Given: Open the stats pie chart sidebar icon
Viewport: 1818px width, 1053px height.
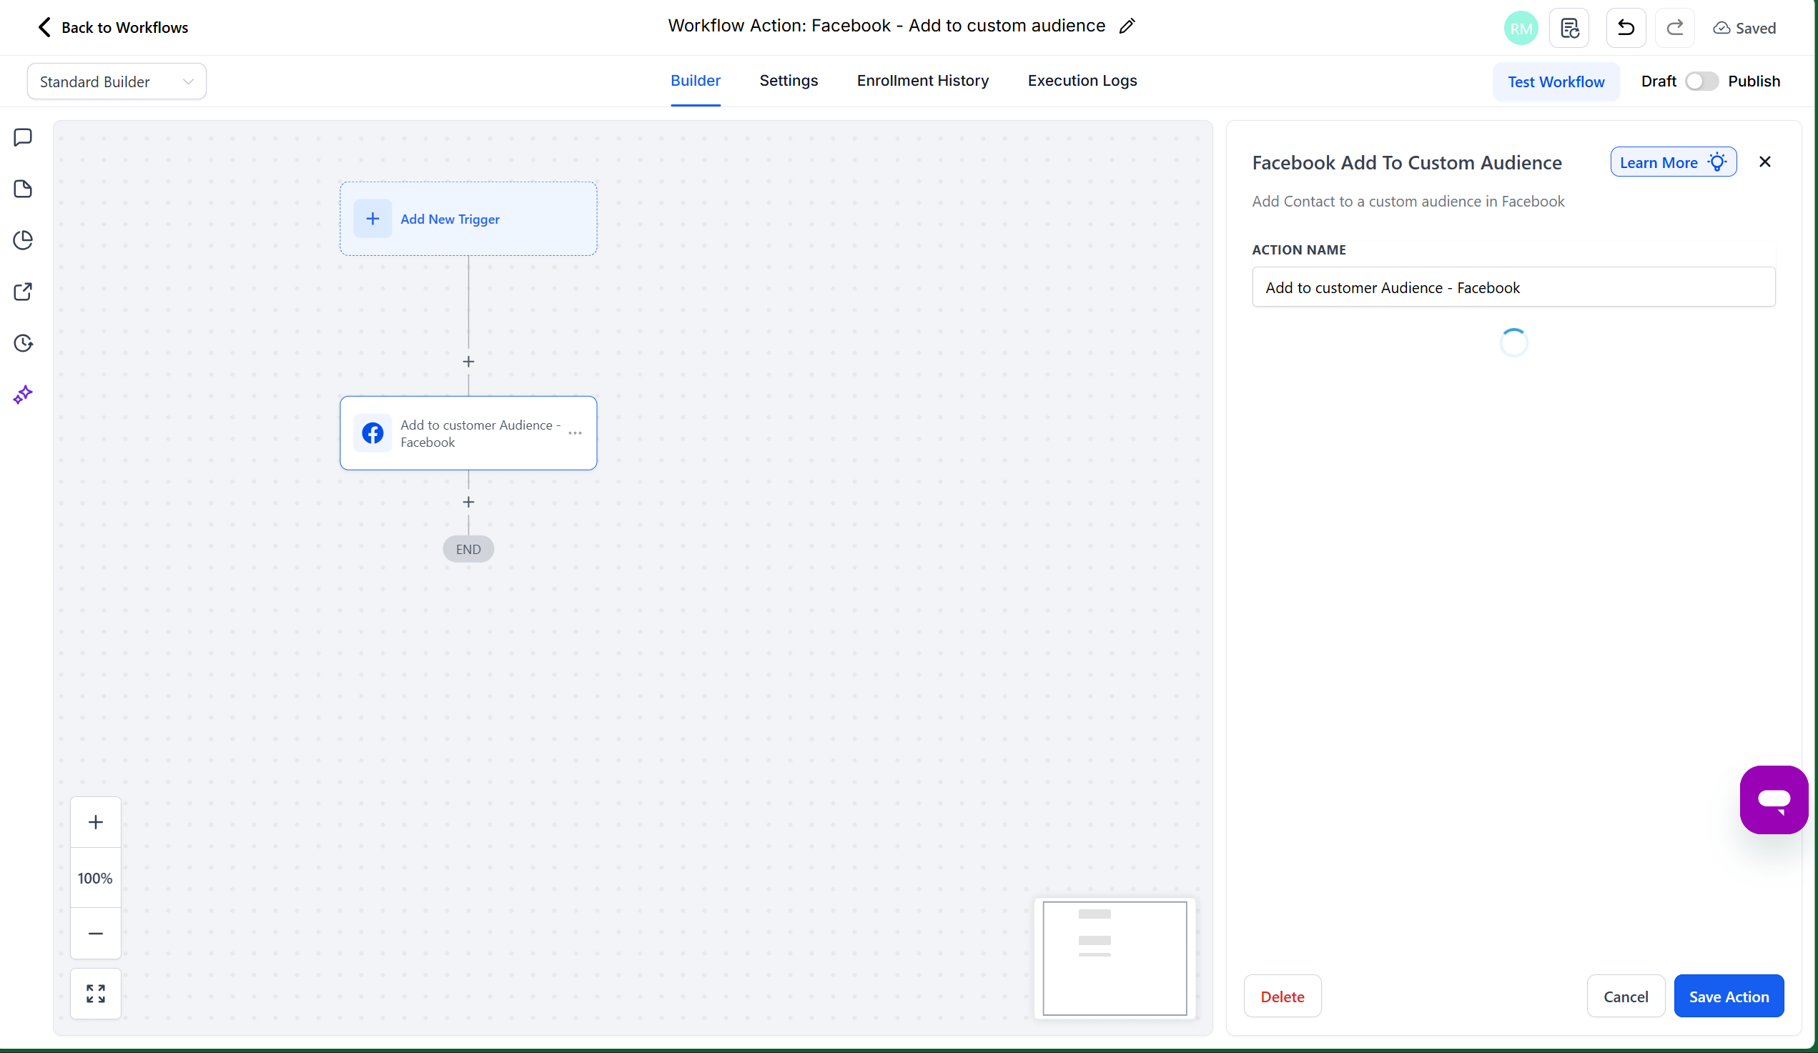Looking at the screenshot, I should [22, 240].
